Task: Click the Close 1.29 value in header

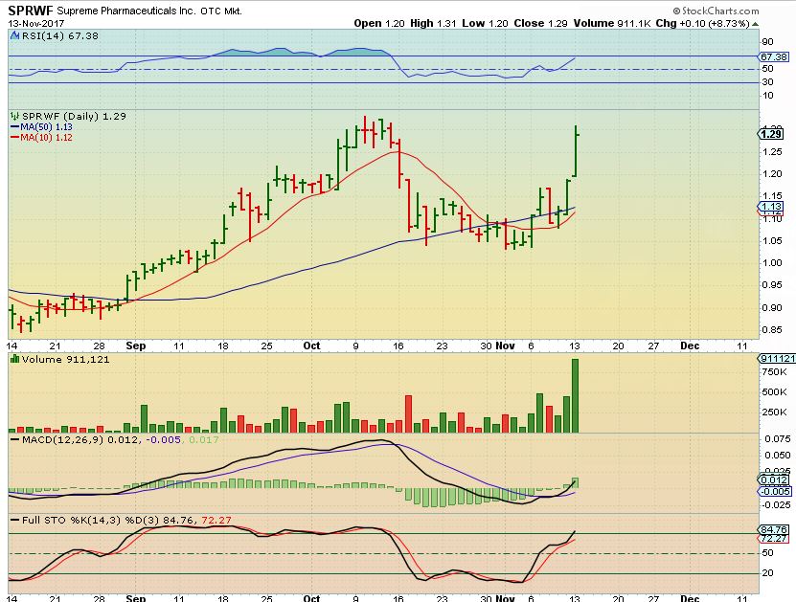Action: pyautogui.click(x=540, y=23)
